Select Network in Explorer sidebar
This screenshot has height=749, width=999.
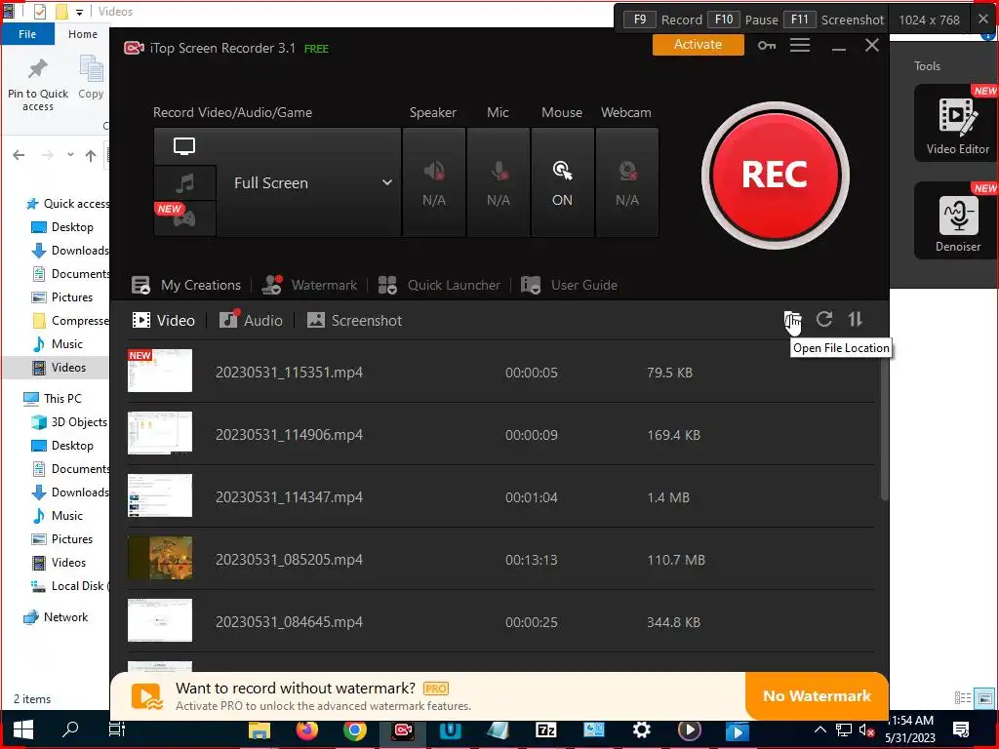click(56, 617)
